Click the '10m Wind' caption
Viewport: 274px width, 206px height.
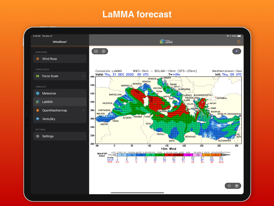point(168,149)
